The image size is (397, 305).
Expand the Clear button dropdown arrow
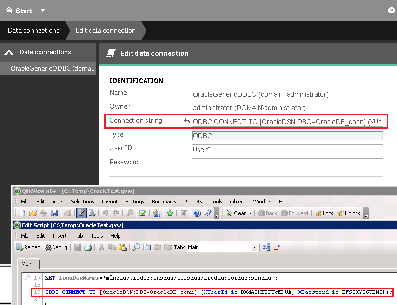click(250, 213)
